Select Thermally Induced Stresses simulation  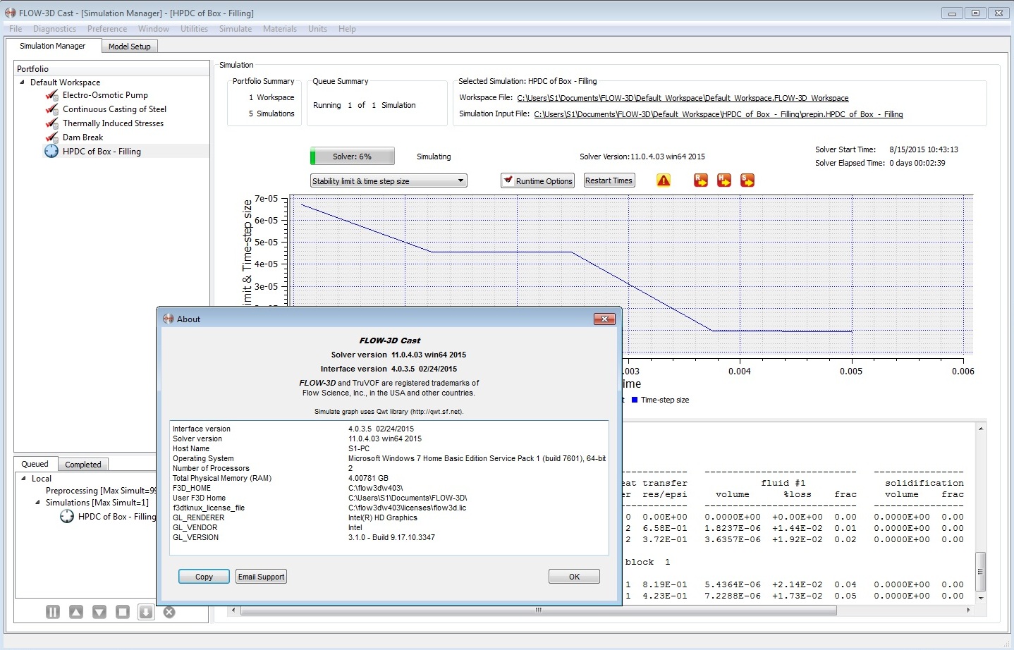click(113, 123)
